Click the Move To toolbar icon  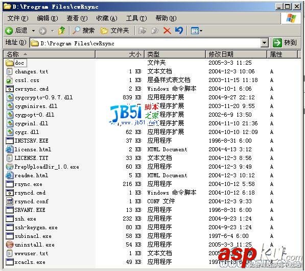point(142,31)
